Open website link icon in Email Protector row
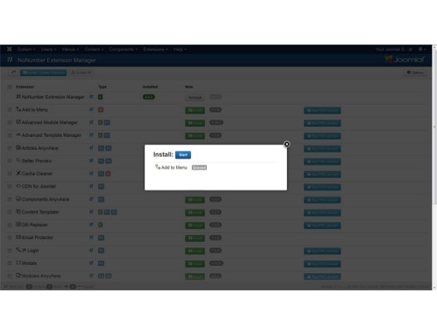437x328 pixels. pyautogui.click(x=91, y=238)
